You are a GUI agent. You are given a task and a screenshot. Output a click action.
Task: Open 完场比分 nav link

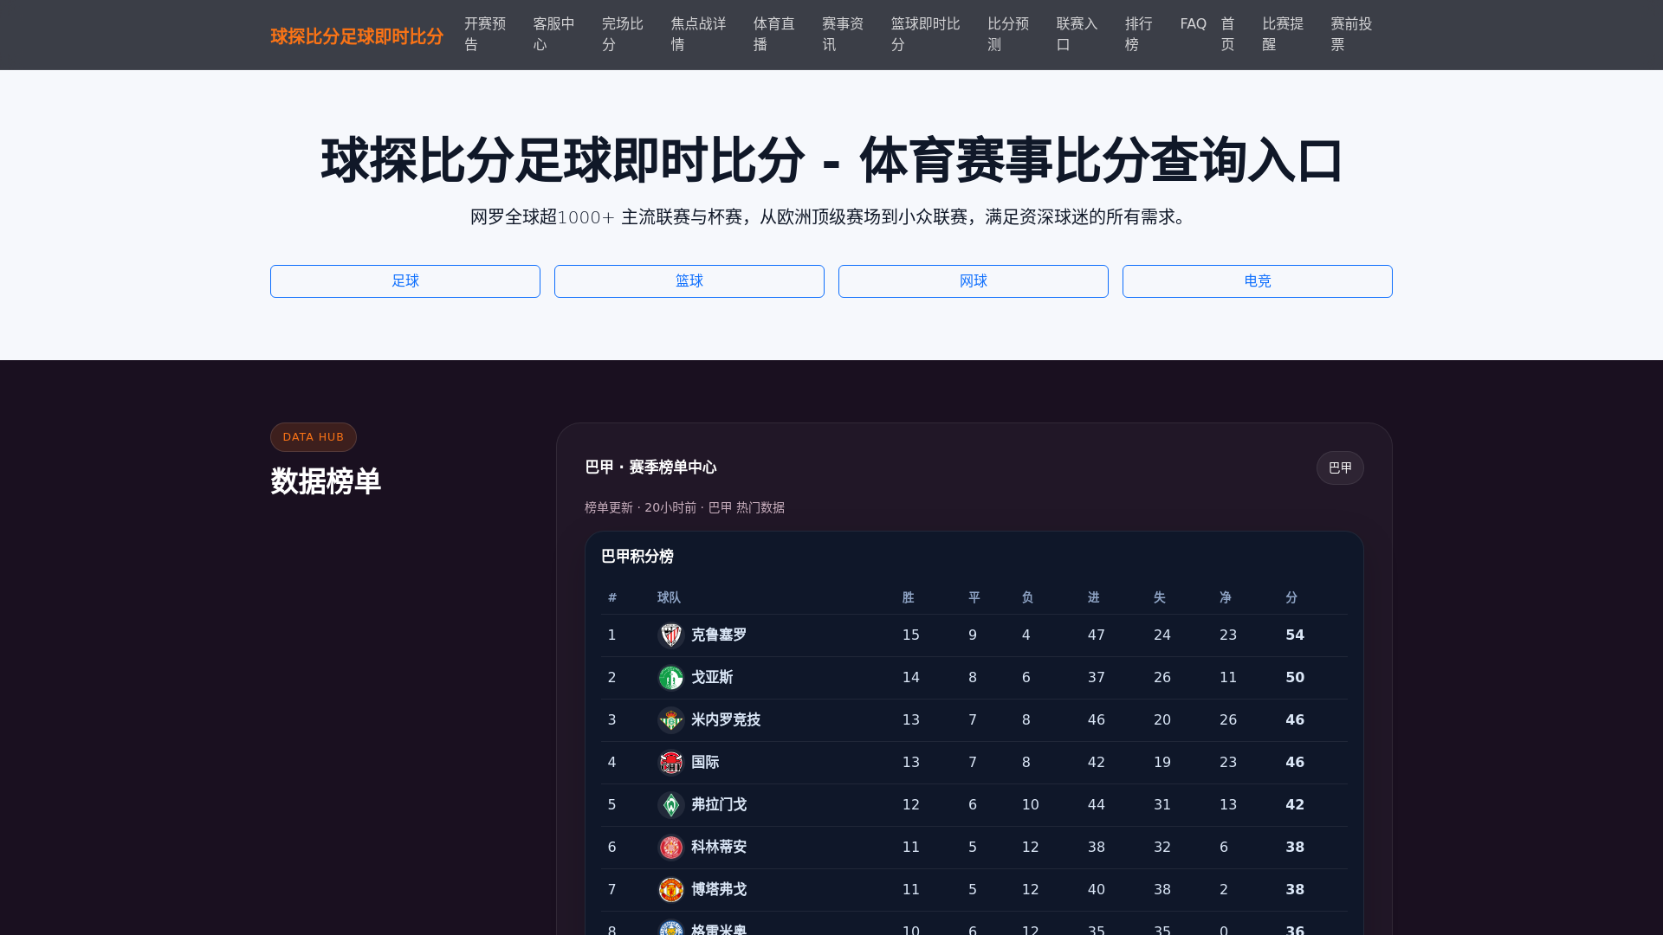click(x=623, y=35)
